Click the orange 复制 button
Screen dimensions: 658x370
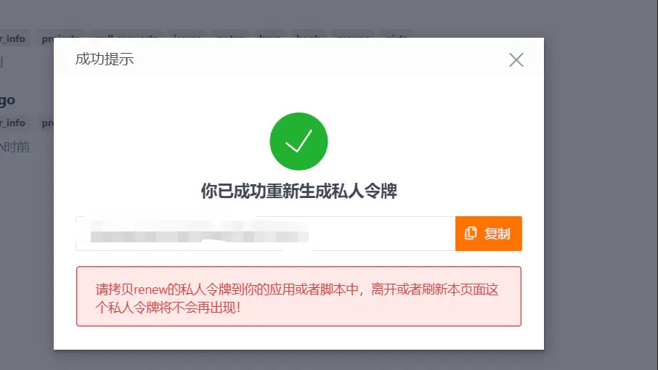(x=489, y=234)
